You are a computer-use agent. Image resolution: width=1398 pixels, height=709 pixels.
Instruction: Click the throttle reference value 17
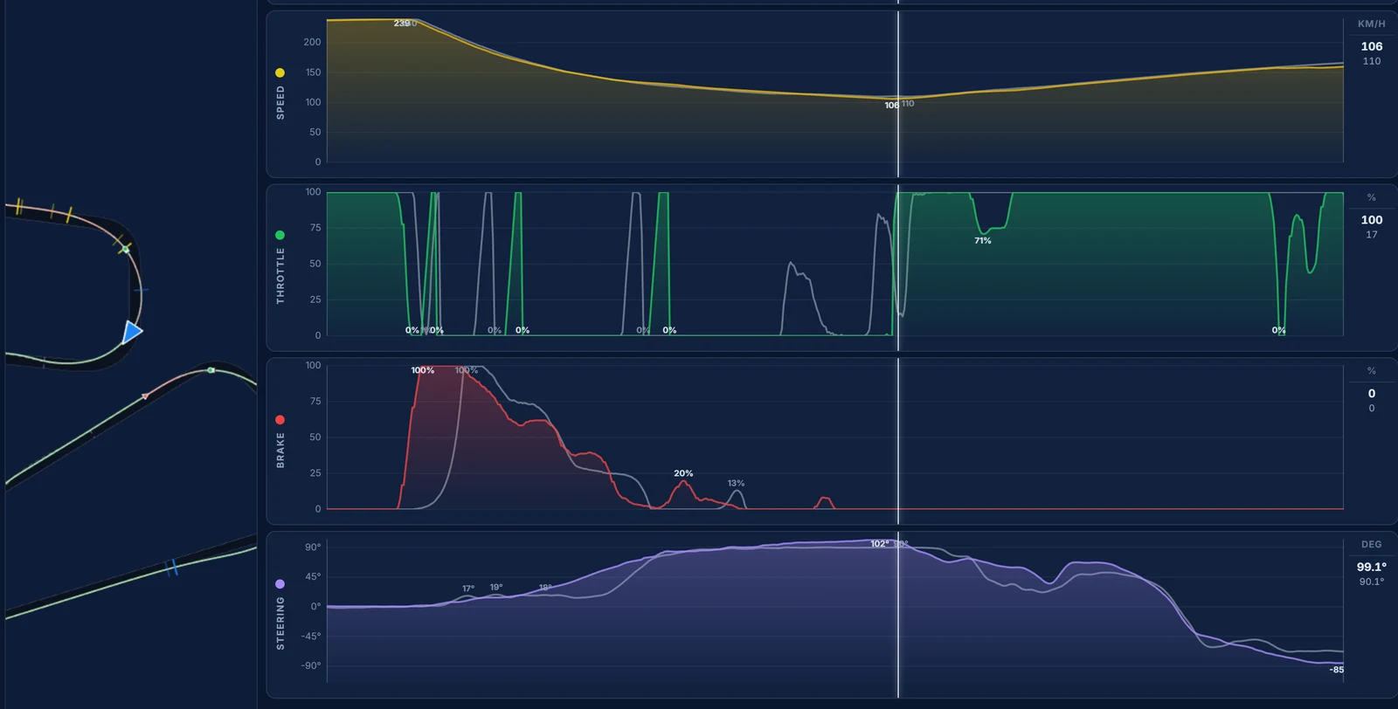click(x=1371, y=235)
